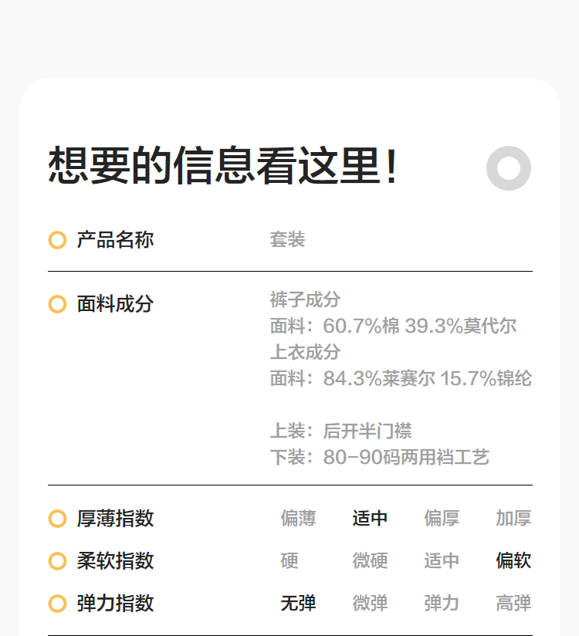Click the yellow ring bullet beside 弹力指数
579x636 pixels.
coord(57,604)
